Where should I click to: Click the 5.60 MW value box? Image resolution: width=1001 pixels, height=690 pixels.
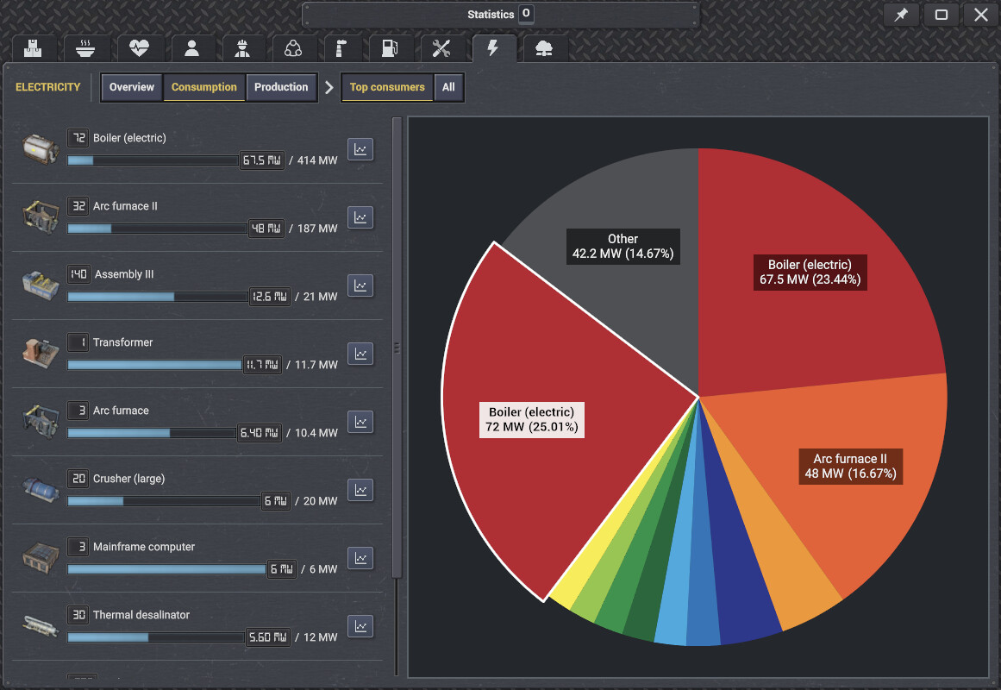[x=268, y=637]
